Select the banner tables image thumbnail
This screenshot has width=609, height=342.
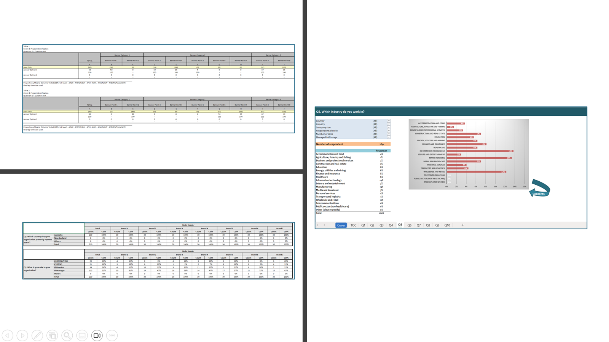pos(158,89)
